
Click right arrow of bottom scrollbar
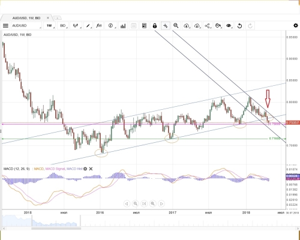(298, 229)
